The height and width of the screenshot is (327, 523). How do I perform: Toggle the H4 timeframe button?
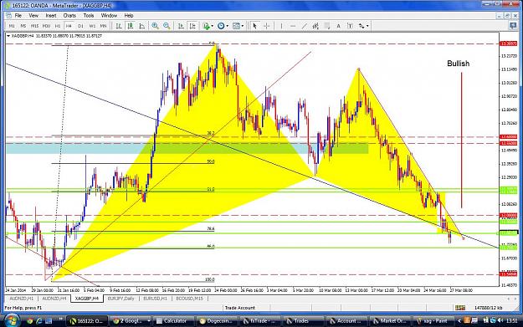[x=69, y=26]
